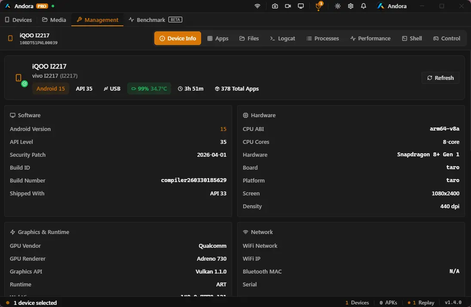Click the Network section WiFi icon

click(x=245, y=232)
